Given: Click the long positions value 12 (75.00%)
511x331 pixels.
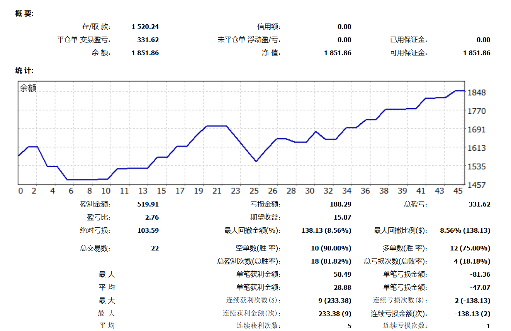Looking at the screenshot, I should [x=470, y=248].
